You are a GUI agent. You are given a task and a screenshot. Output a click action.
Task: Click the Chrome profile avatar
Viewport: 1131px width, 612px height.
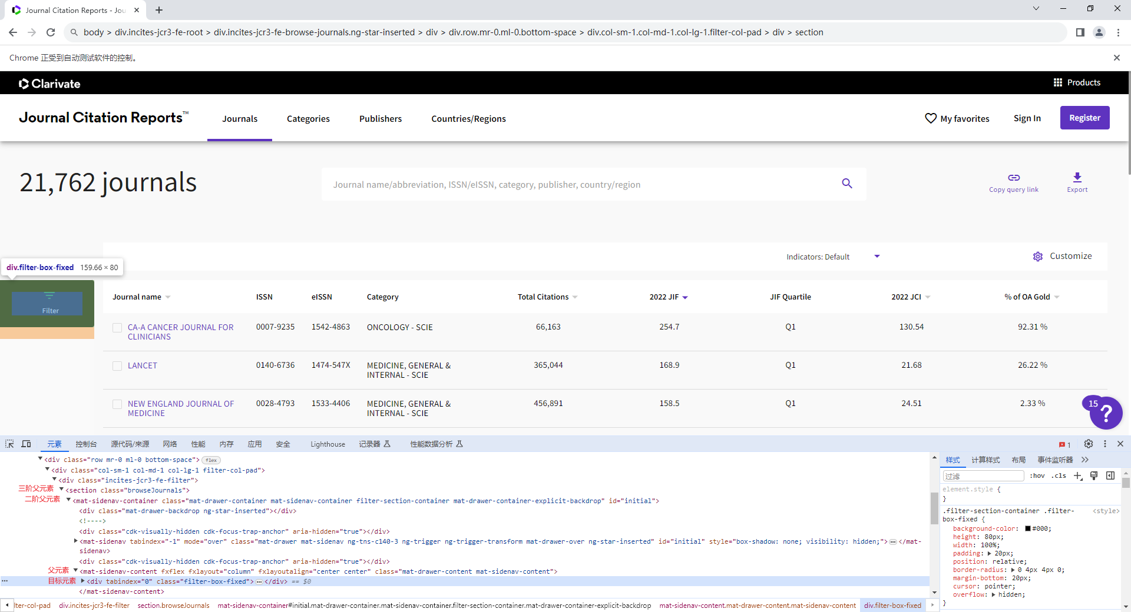[1099, 32]
